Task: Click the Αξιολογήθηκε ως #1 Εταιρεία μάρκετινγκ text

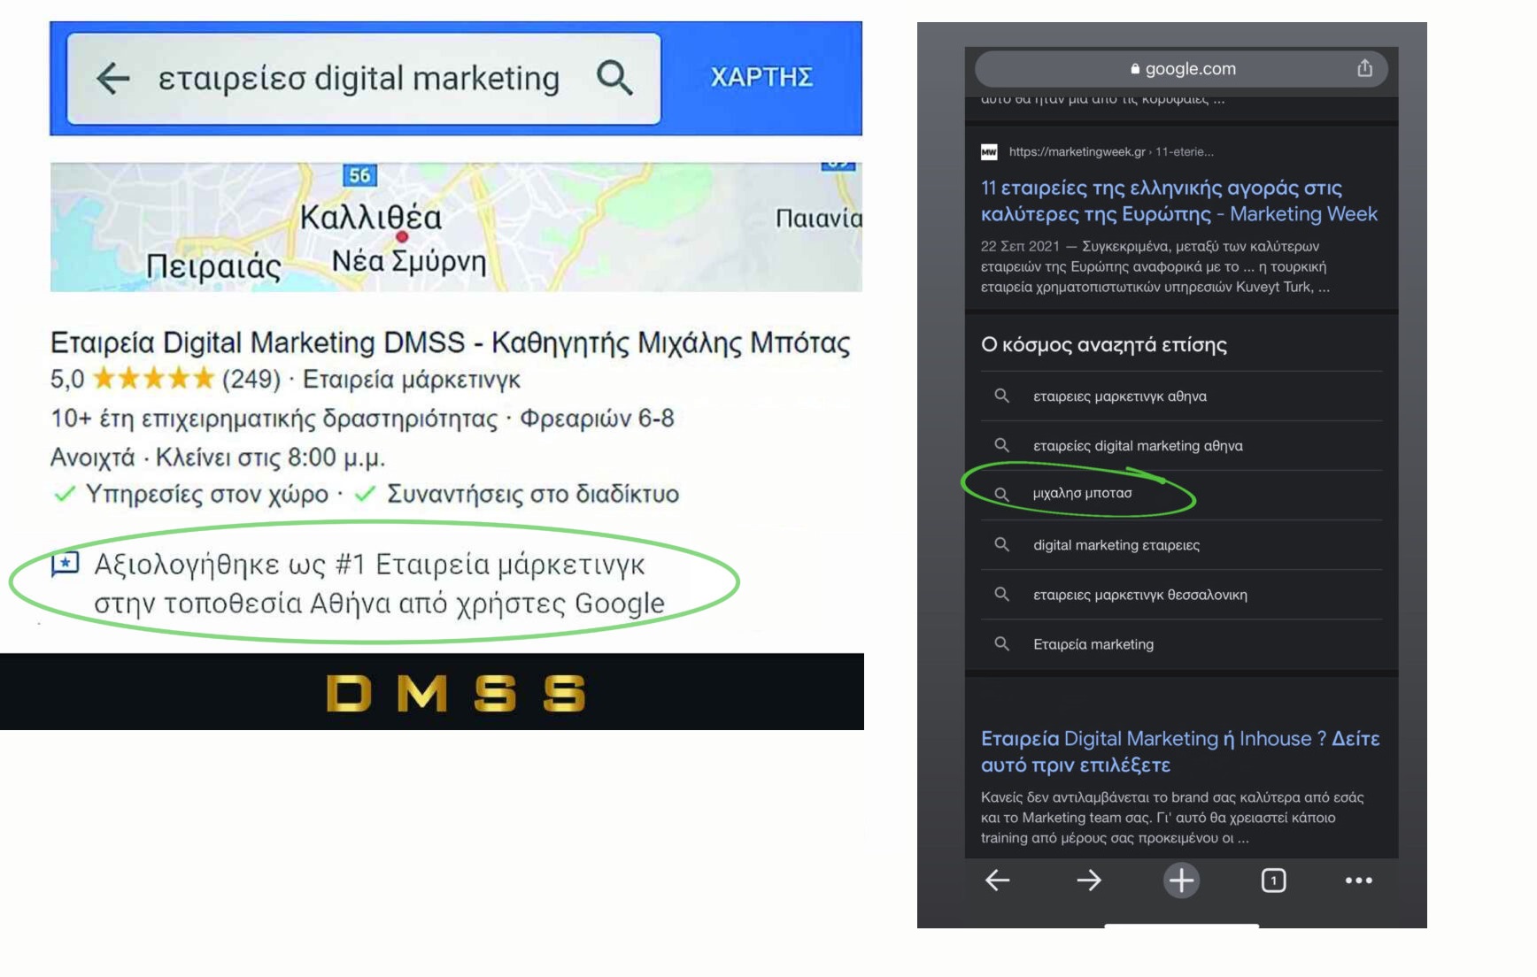Action: [369, 565]
